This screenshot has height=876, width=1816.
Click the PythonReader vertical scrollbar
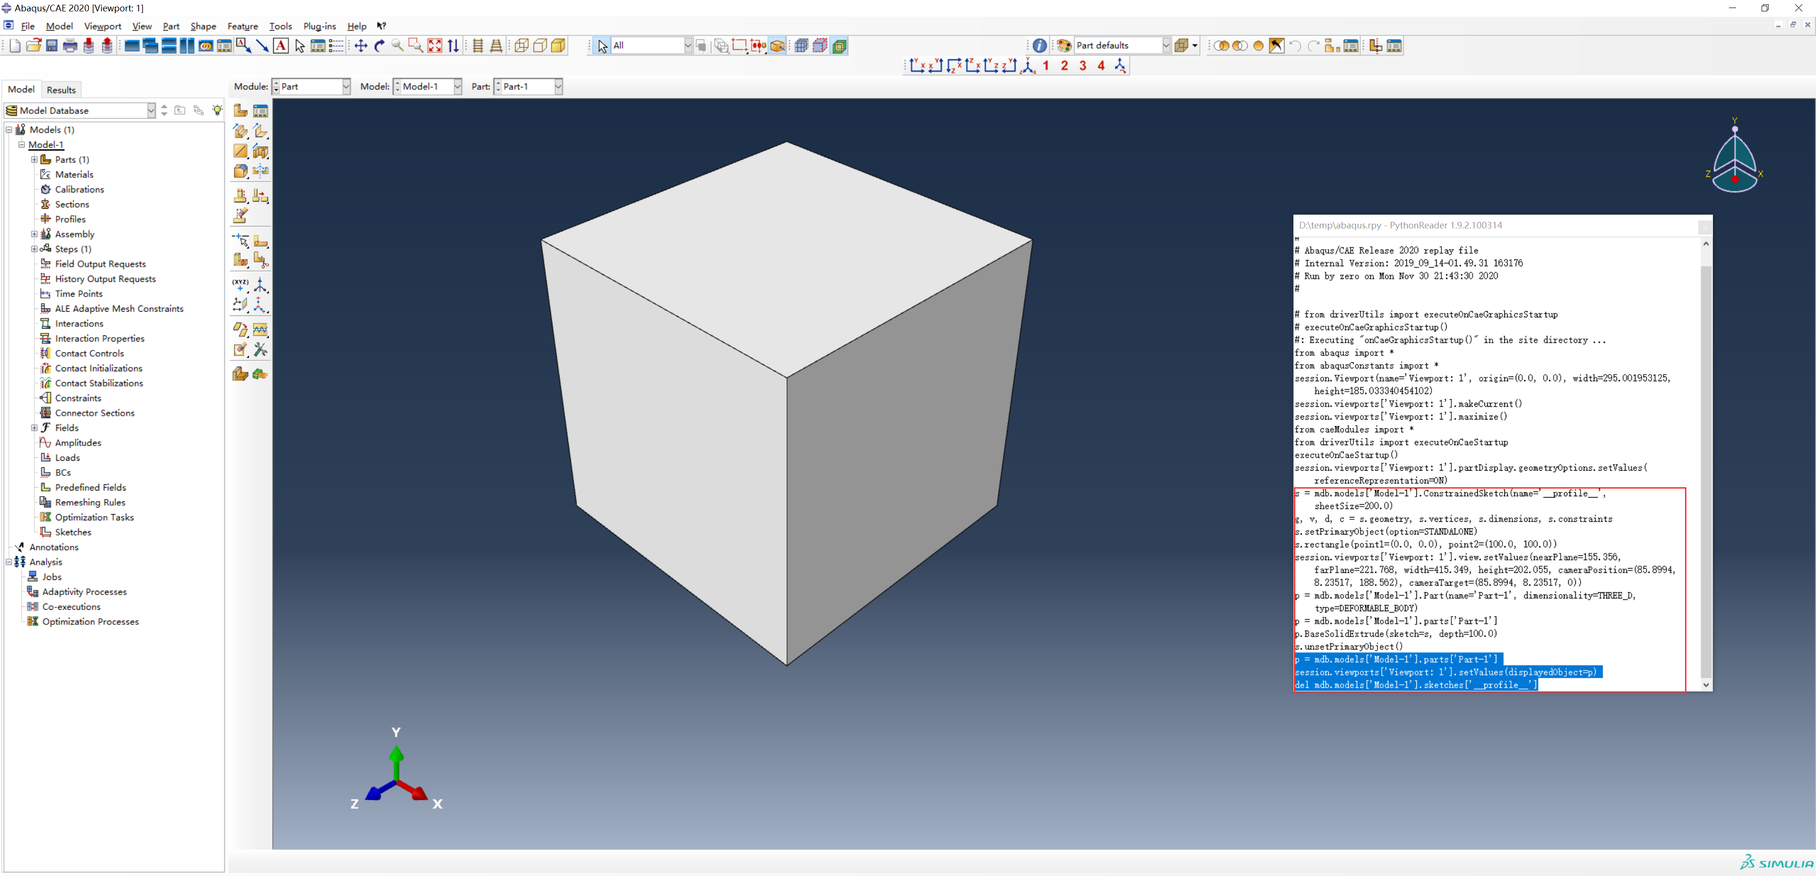pyautogui.click(x=1705, y=465)
